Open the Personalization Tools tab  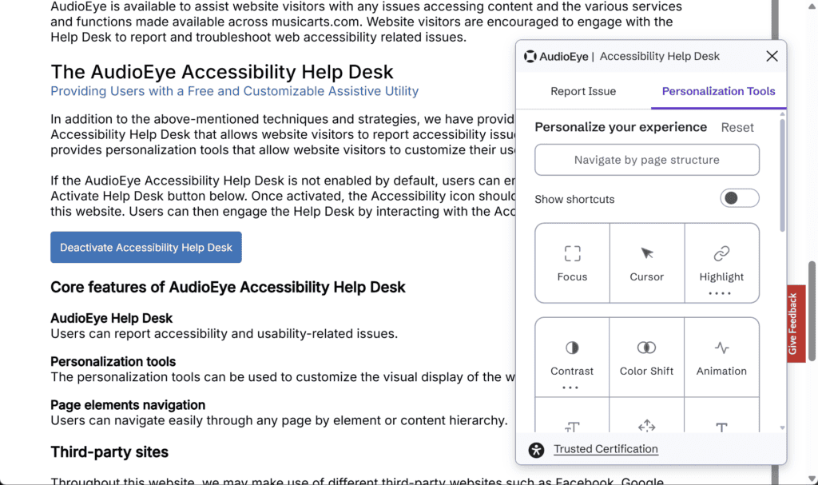click(717, 91)
